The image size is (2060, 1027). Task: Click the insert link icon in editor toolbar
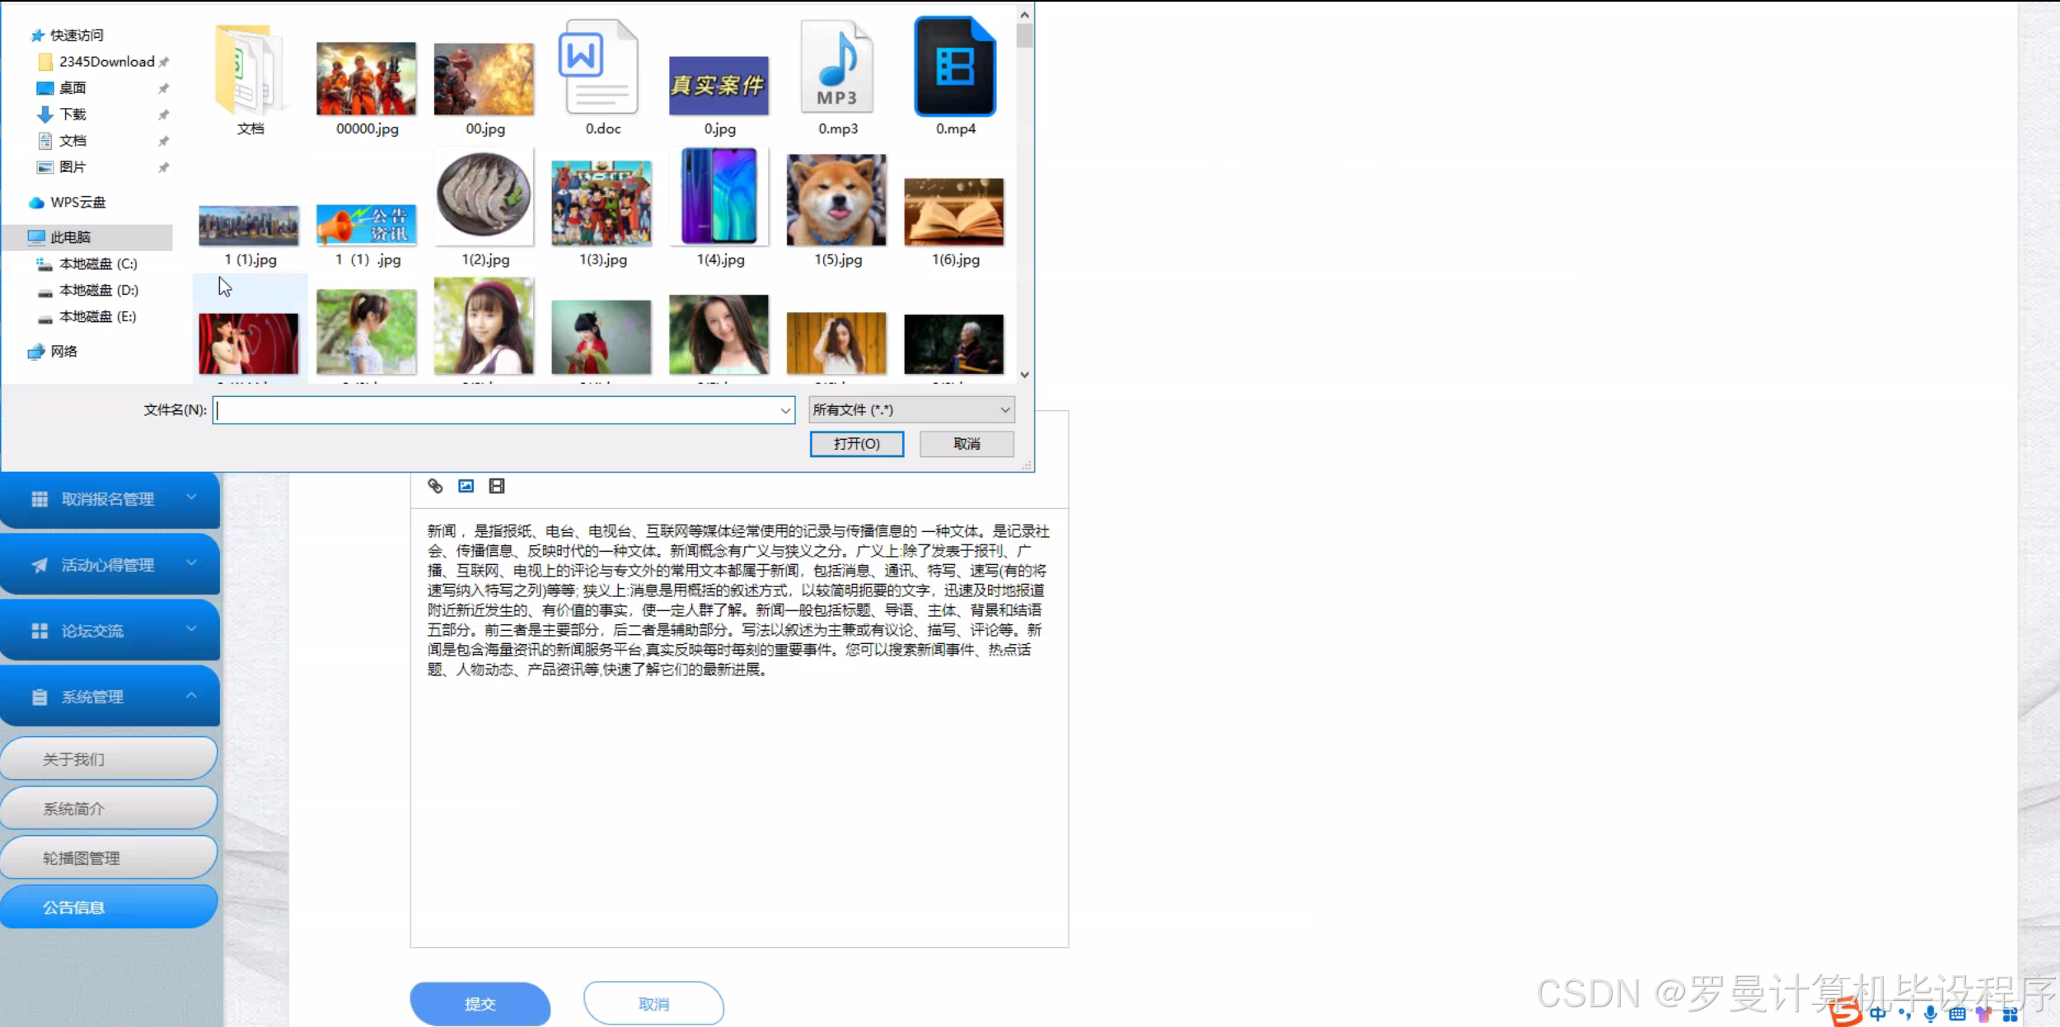click(x=435, y=486)
